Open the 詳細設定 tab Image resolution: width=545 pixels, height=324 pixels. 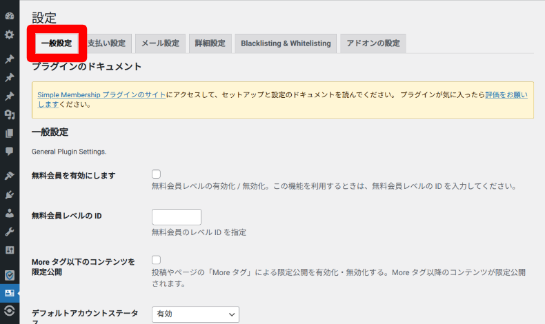[210, 43]
